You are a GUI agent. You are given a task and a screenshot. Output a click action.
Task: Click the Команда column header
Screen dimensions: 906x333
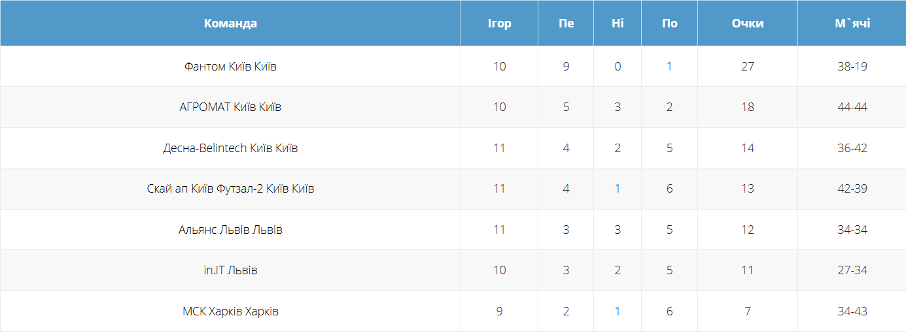[x=230, y=24]
